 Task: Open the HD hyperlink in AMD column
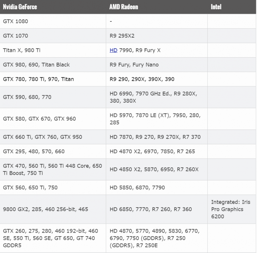click(x=114, y=50)
